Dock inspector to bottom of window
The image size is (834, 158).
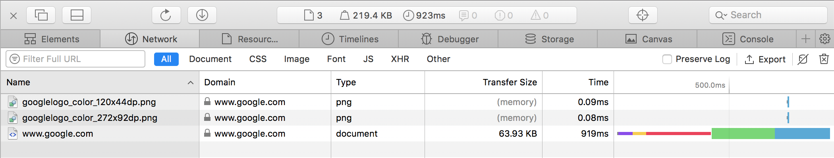click(77, 15)
